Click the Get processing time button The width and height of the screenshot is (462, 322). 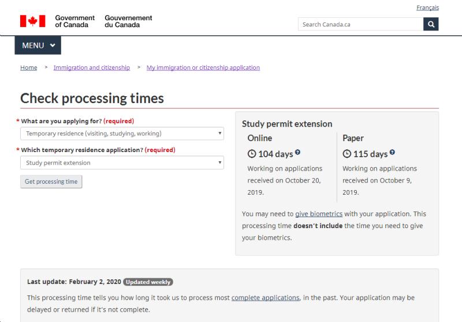(x=51, y=181)
